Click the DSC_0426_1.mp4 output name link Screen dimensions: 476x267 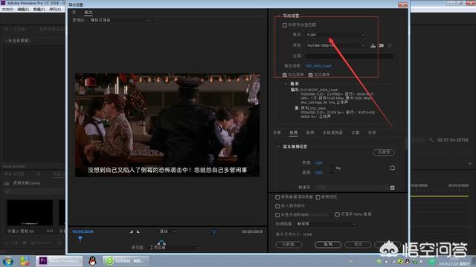[318, 66]
